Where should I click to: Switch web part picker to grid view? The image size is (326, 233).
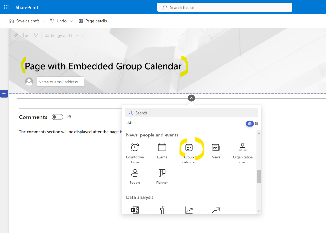[250, 123]
